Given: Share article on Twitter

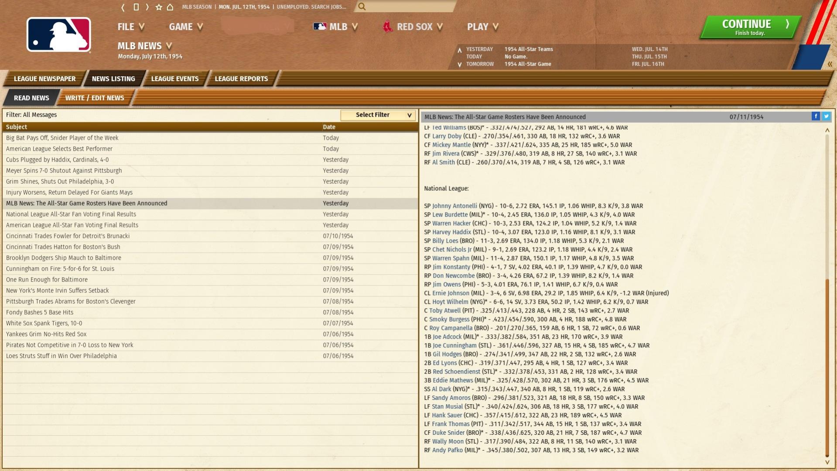Looking at the screenshot, I should (x=826, y=116).
